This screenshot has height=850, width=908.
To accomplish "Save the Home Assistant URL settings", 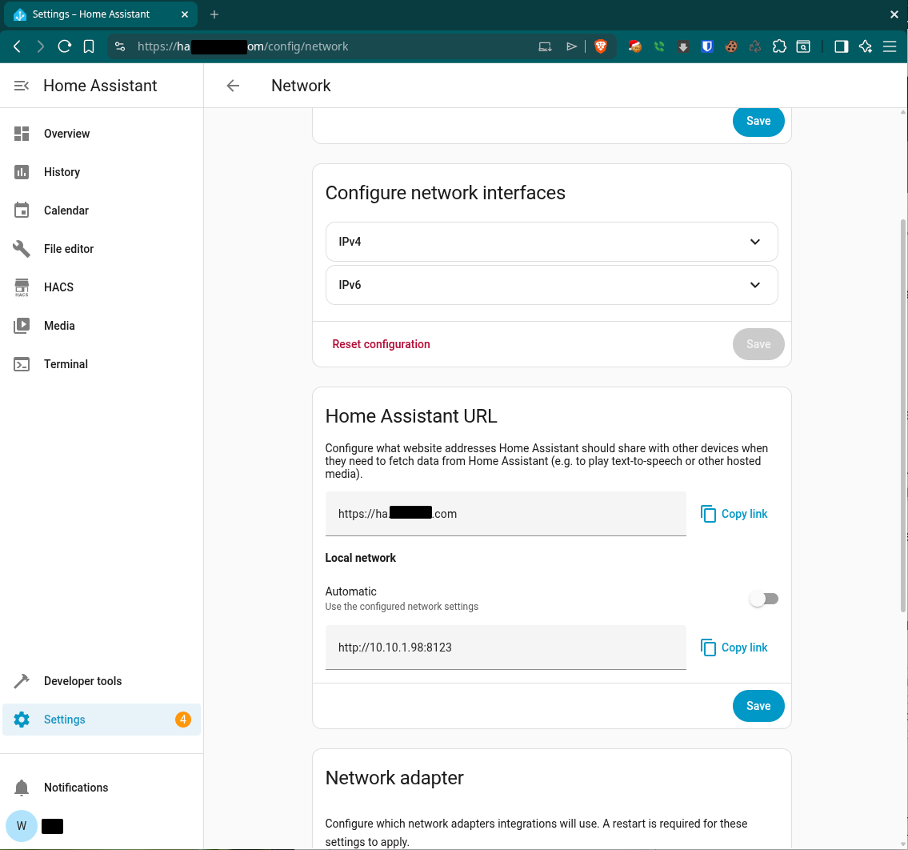I will pos(758,706).
